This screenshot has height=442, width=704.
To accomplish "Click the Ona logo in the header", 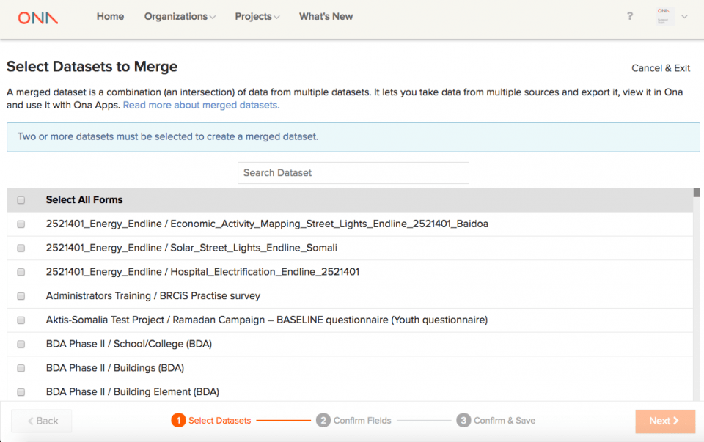I will tap(37, 17).
